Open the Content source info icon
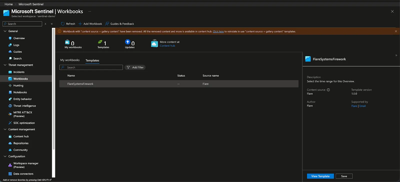Screen dimensions: 400x182 (328, 90)
